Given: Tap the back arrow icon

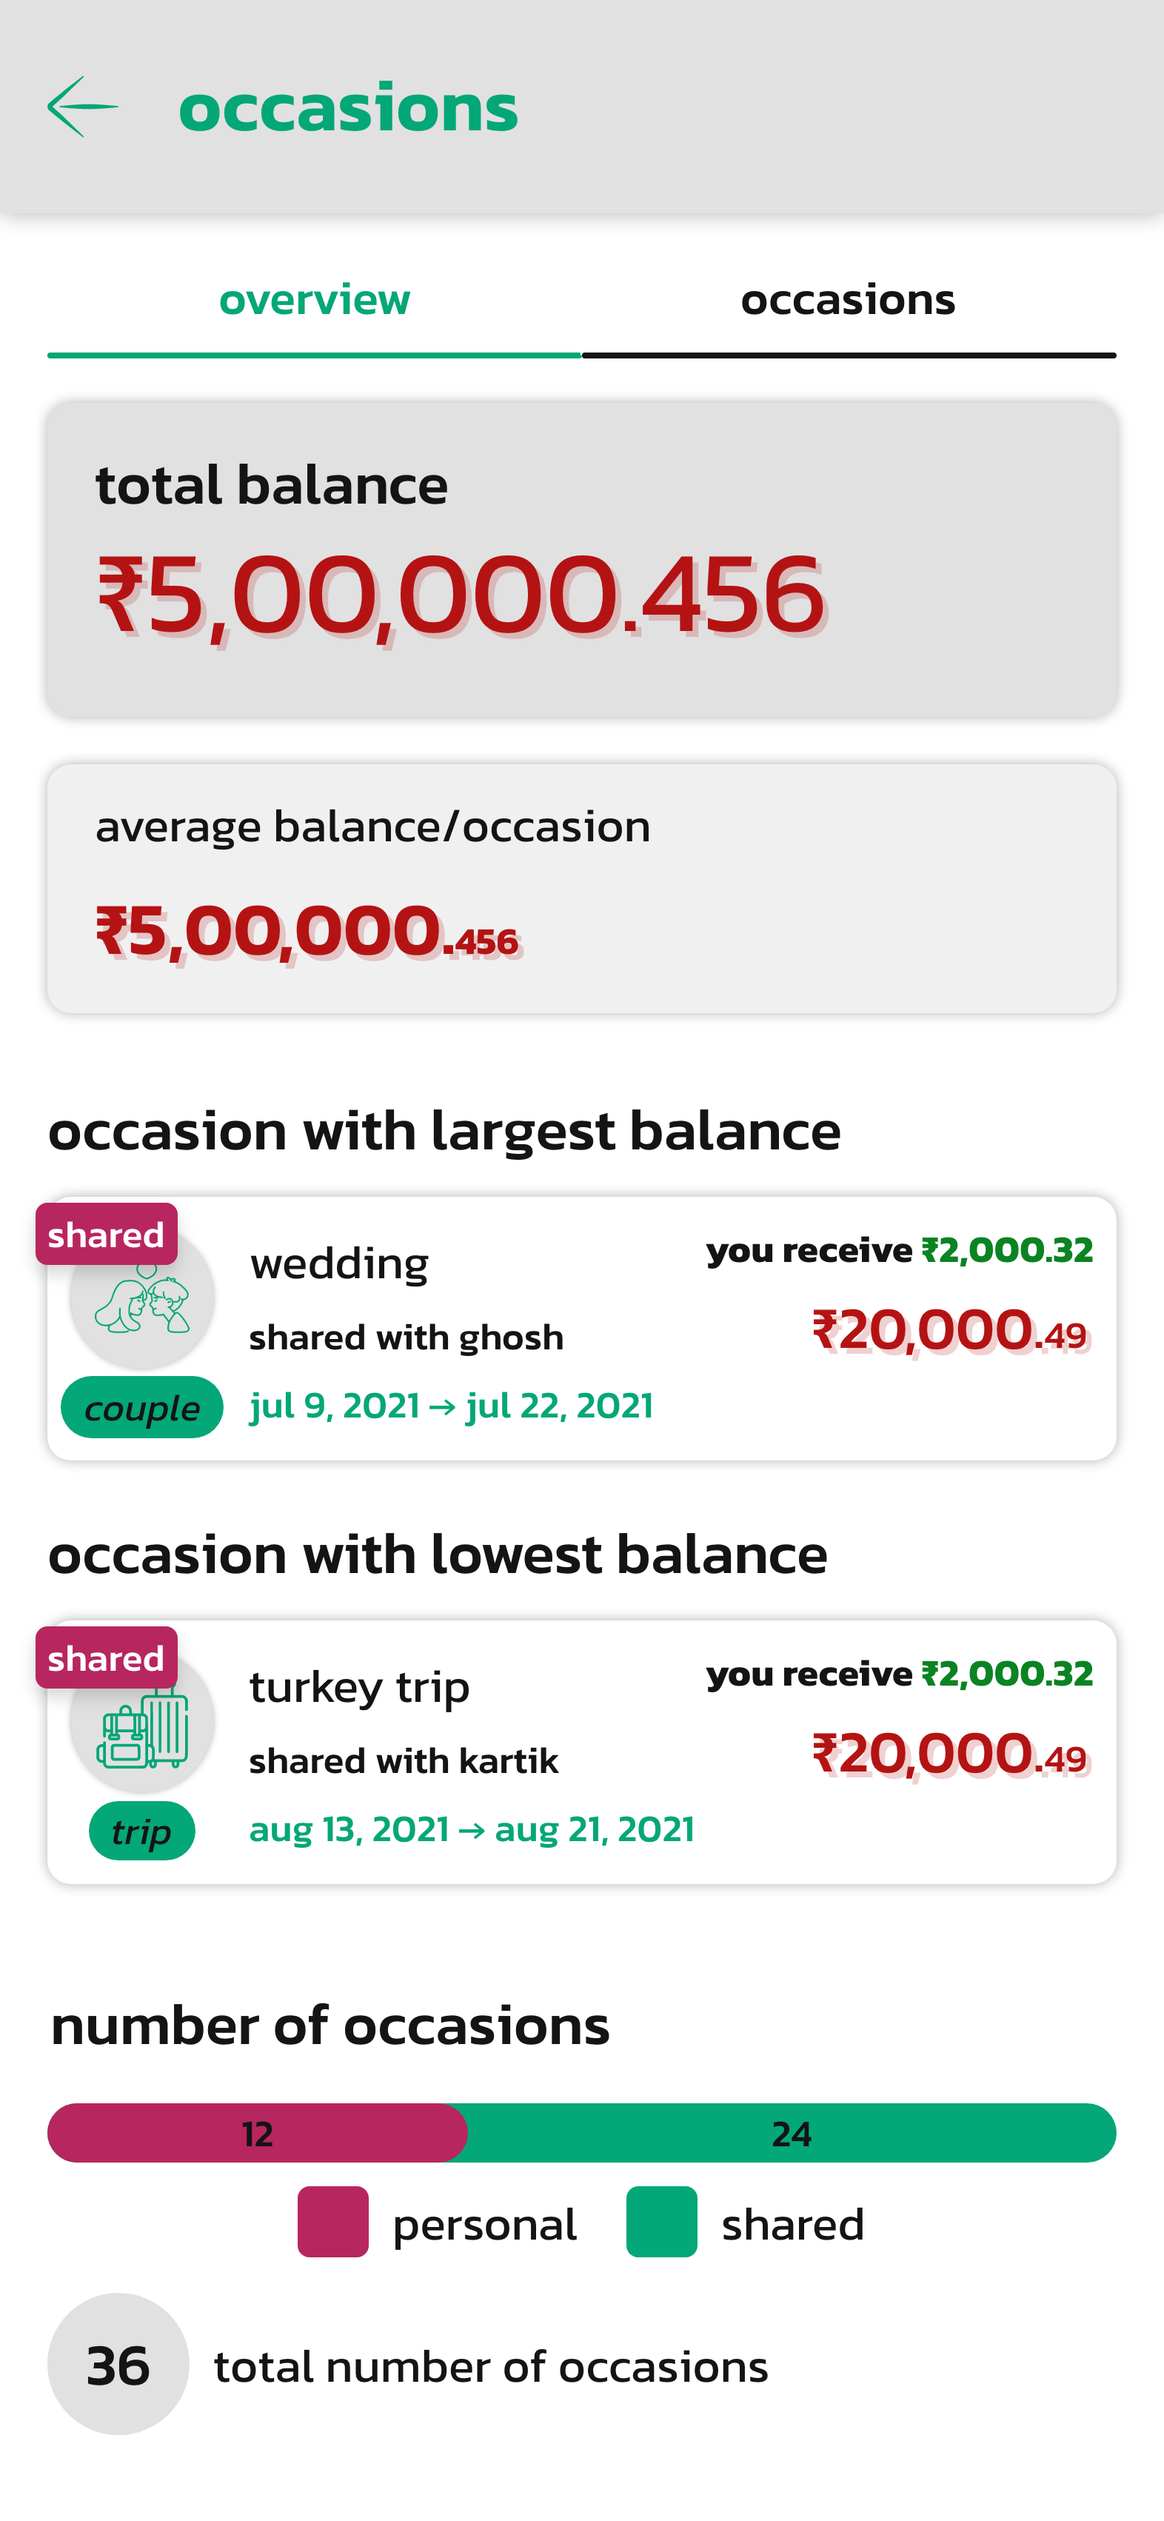Looking at the screenshot, I should 83,107.
